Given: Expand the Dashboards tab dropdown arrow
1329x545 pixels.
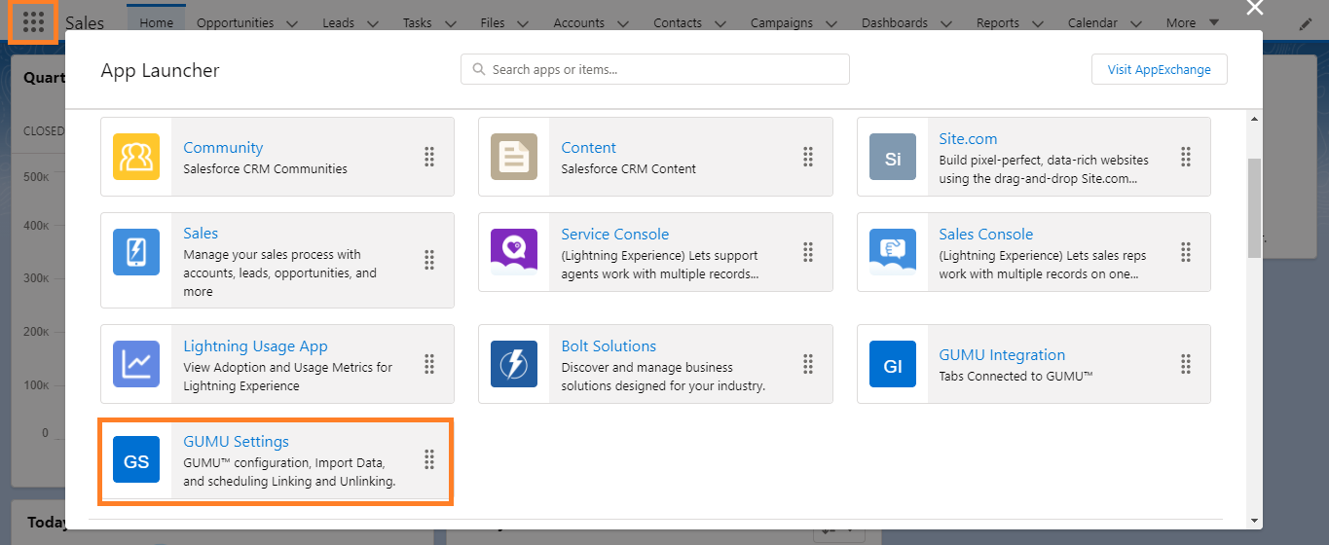Looking at the screenshot, I should pyautogui.click(x=947, y=23).
